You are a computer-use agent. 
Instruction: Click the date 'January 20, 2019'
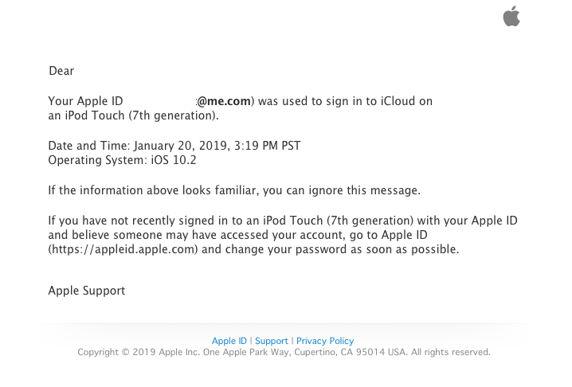pos(178,146)
